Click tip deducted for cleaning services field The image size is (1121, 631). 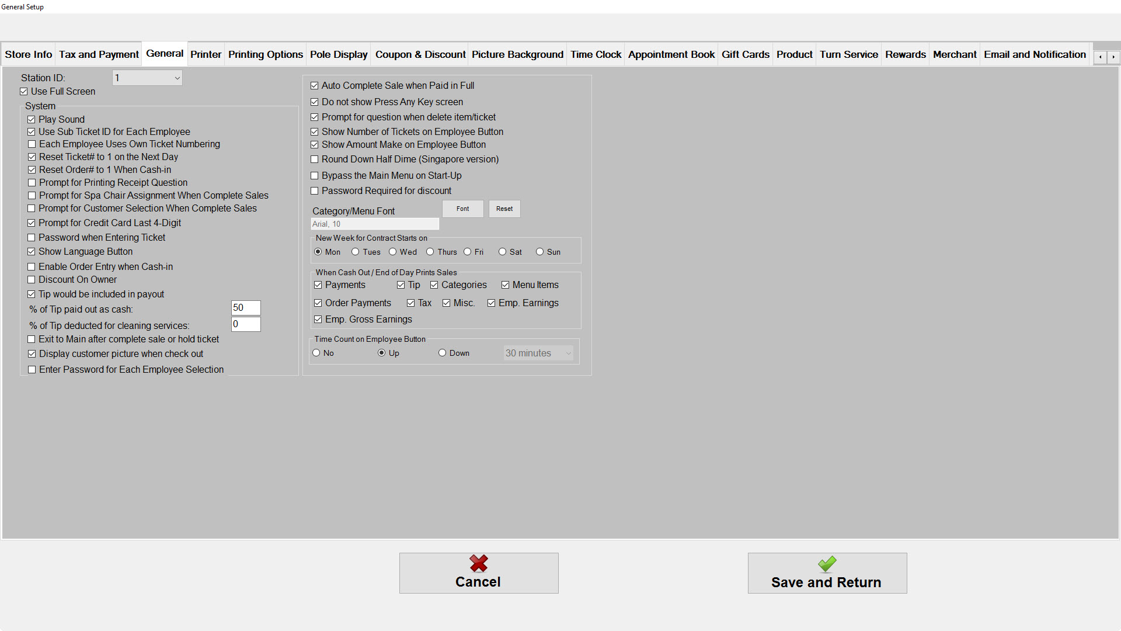[x=245, y=324]
